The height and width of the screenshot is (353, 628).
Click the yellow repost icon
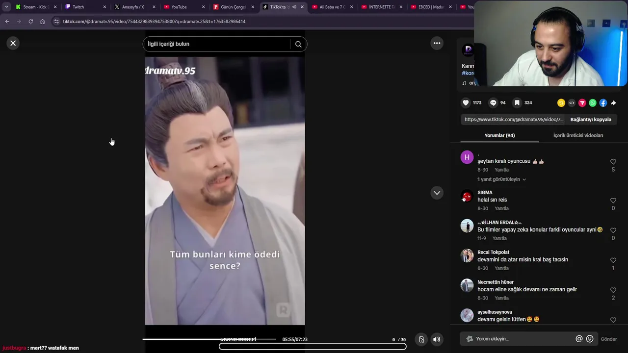[561, 103]
